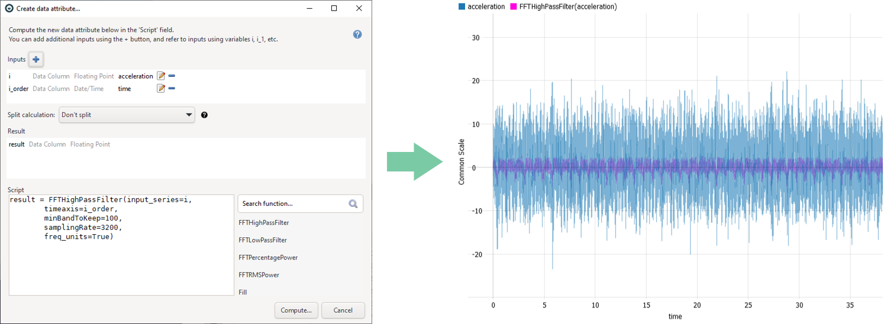Screen dimensions: 884x324
Task: Choose FFTPercentagePower in the function list
Action: pos(268,258)
